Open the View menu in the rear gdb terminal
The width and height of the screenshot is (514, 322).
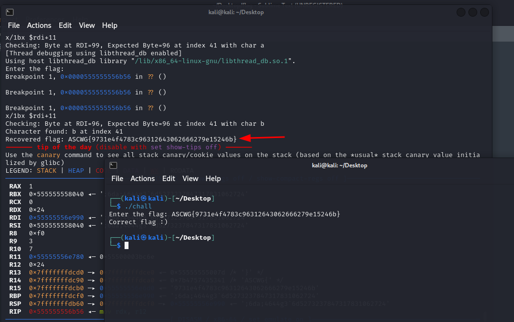[87, 25]
